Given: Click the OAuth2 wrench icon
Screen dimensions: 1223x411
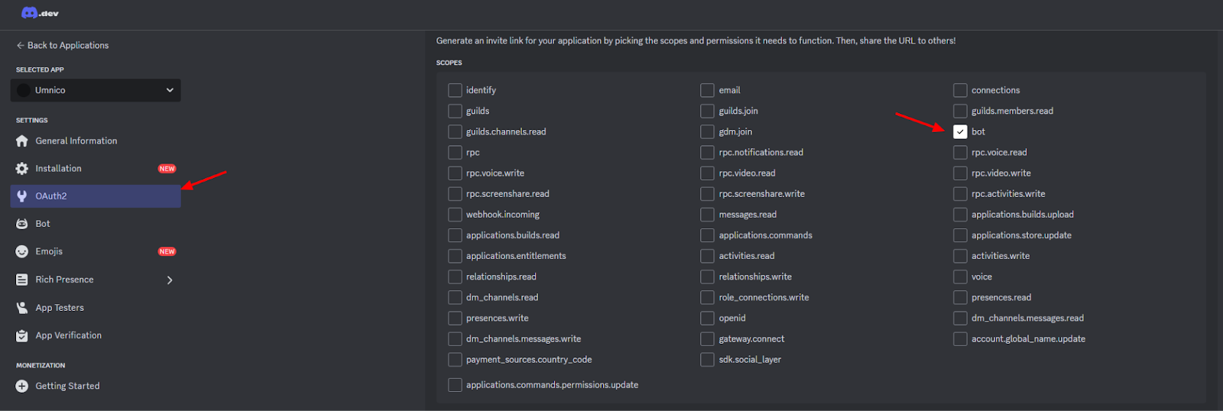Looking at the screenshot, I should pyautogui.click(x=22, y=196).
